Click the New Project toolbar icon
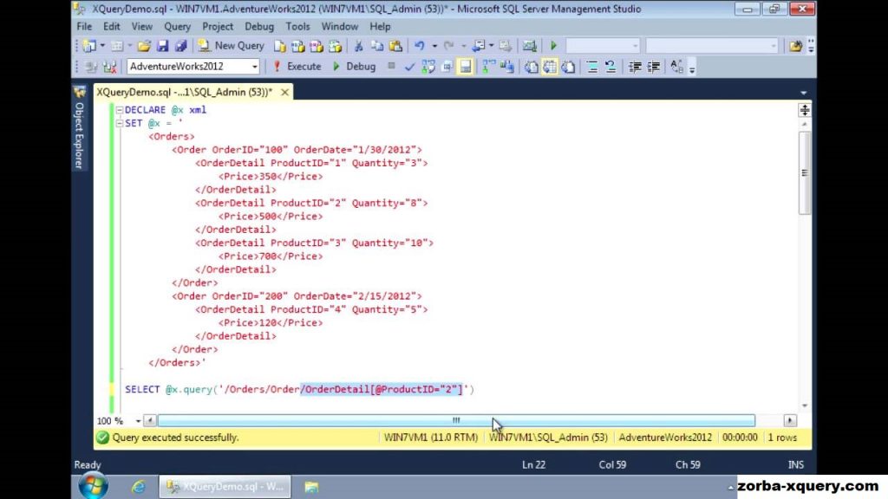Viewport: 888px width, 499px height. coord(89,46)
